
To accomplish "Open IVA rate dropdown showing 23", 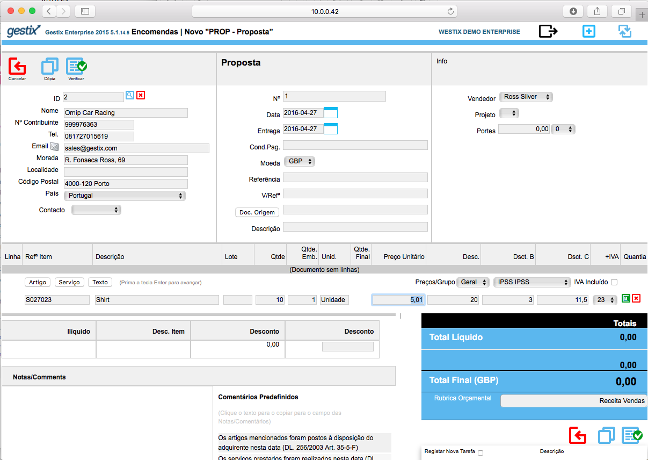I will (605, 300).
